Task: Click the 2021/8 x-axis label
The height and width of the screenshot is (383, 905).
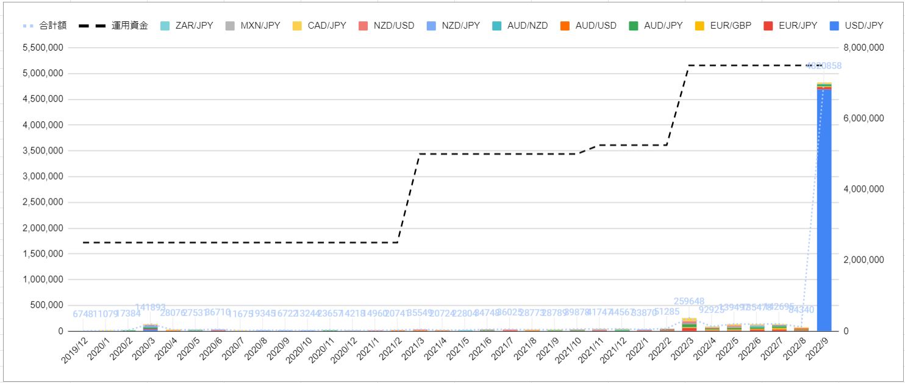Action: (525, 350)
